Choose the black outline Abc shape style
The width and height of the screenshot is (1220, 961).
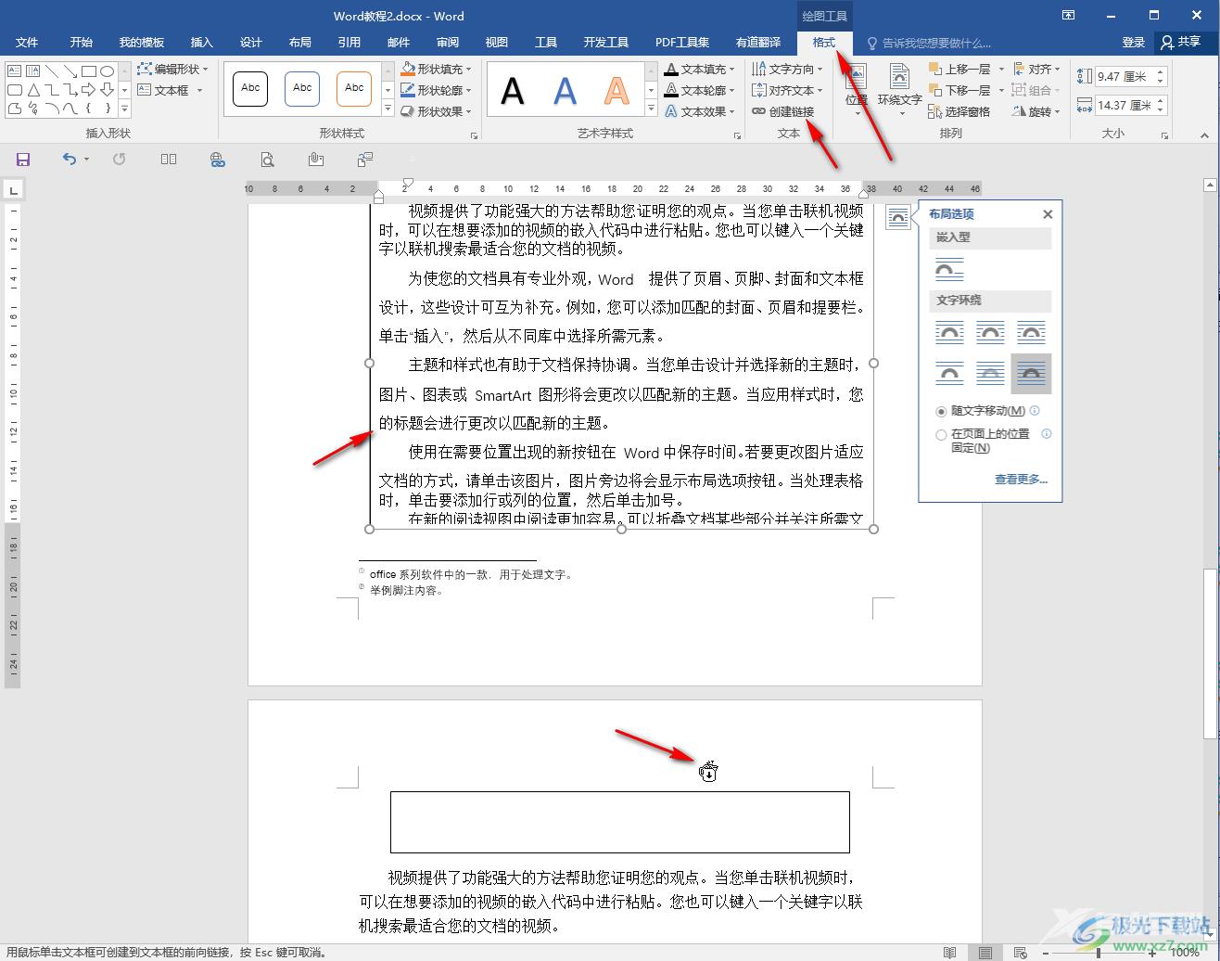pyautogui.click(x=250, y=88)
